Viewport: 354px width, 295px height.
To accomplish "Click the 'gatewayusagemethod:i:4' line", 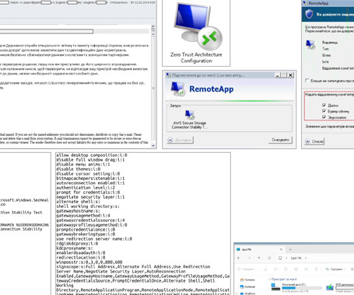I will pos(83,216).
